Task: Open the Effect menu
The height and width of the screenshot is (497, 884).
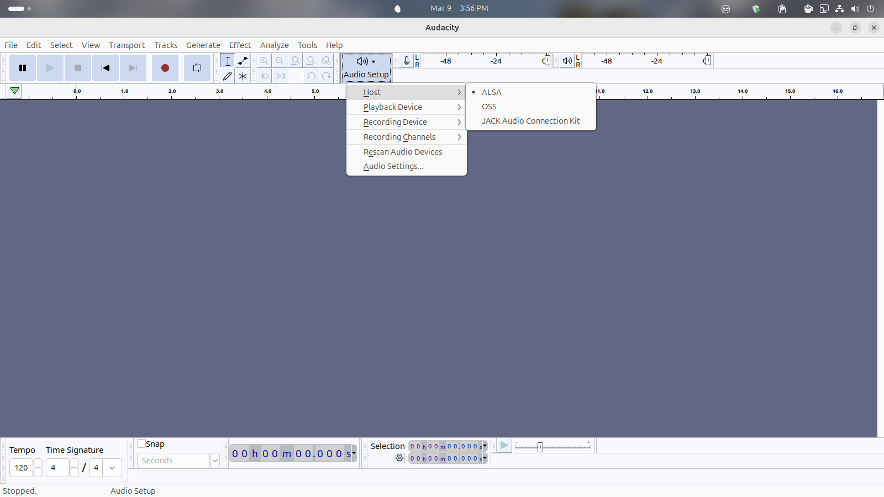Action: tap(240, 45)
